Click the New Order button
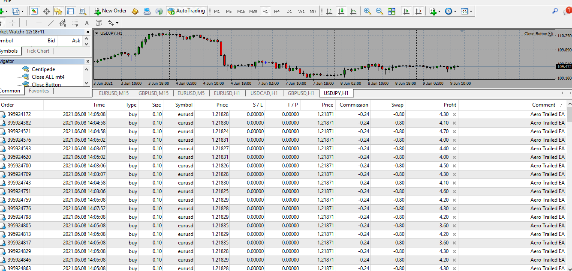The height and width of the screenshot is (271, 572). pos(110,11)
